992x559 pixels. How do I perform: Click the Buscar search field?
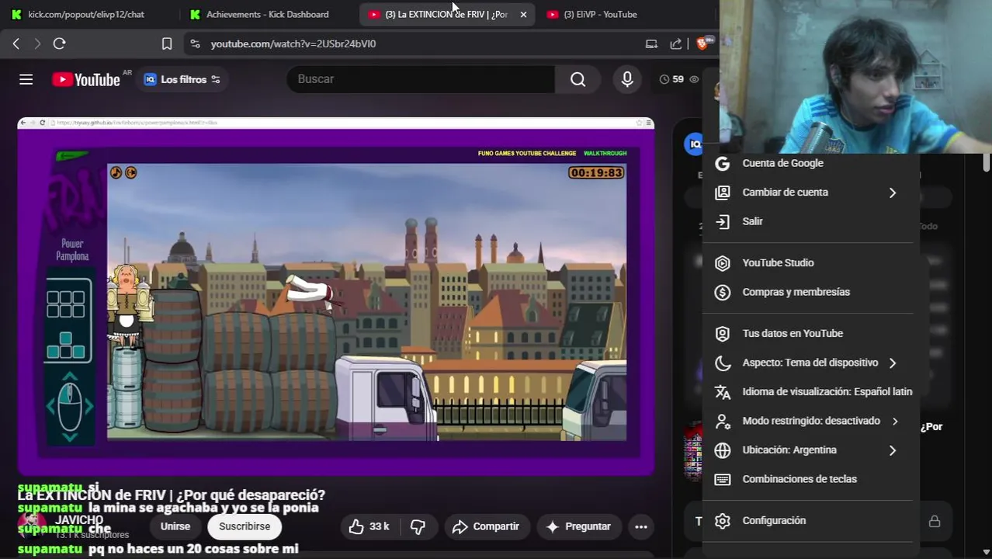(421, 79)
